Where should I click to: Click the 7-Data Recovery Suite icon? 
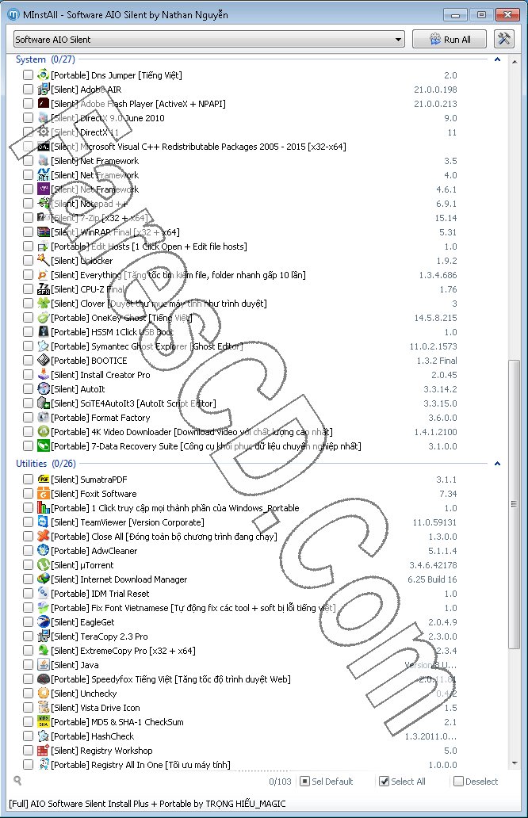pos(44,445)
